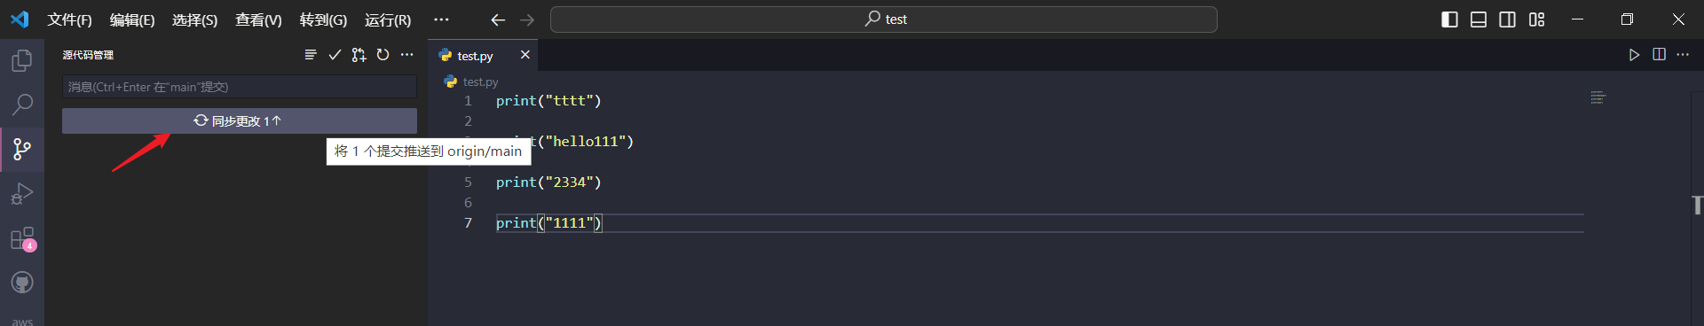The height and width of the screenshot is (326, 1704).
Task: Click the print("2334") code line
Action: (x=548, y=182)
